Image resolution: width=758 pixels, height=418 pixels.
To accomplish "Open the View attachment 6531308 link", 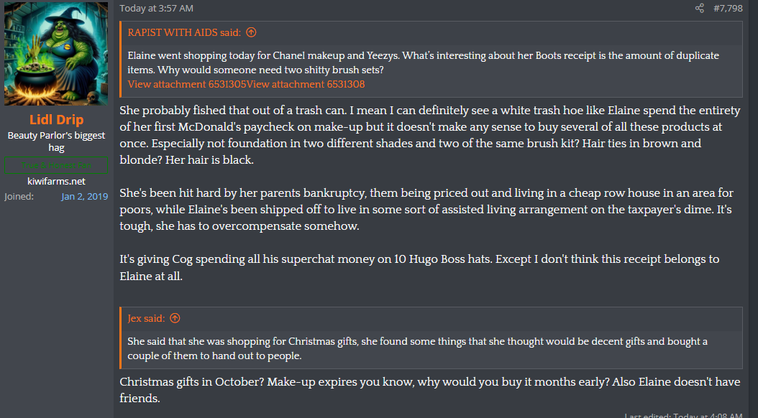I will 306,84.
